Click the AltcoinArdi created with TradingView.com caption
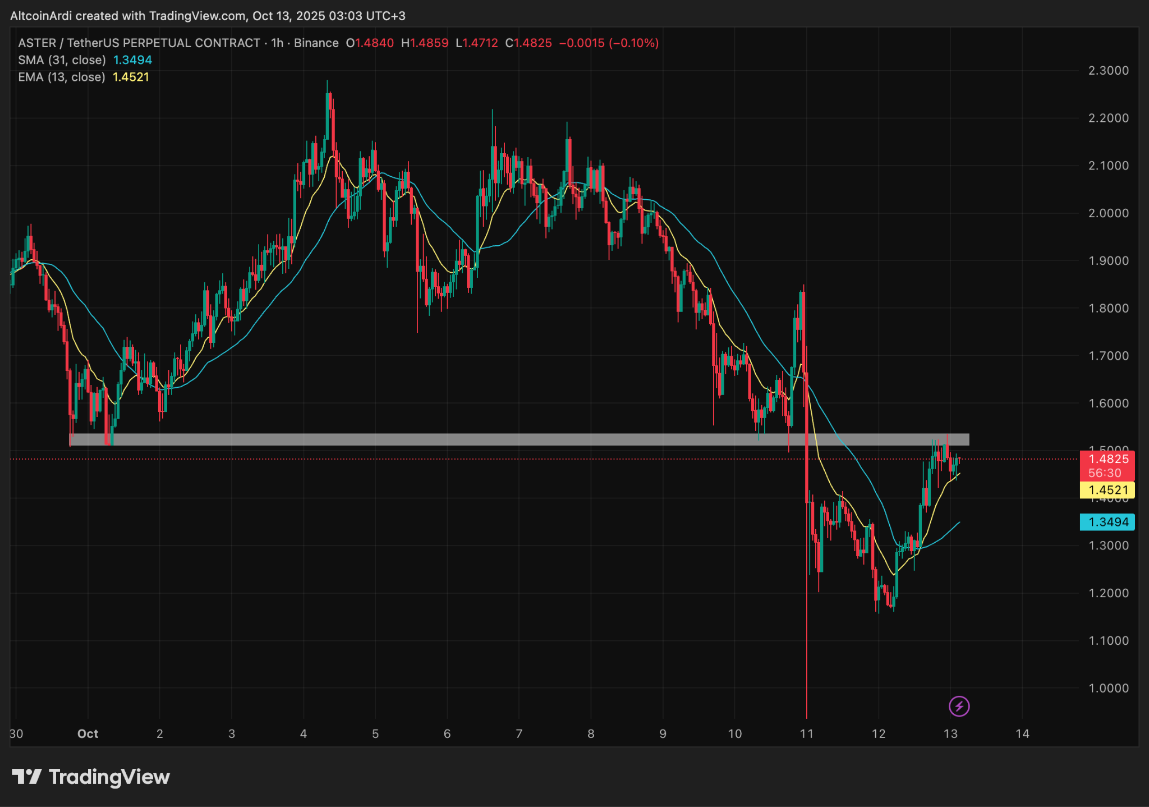 click(x=208, y=16)
